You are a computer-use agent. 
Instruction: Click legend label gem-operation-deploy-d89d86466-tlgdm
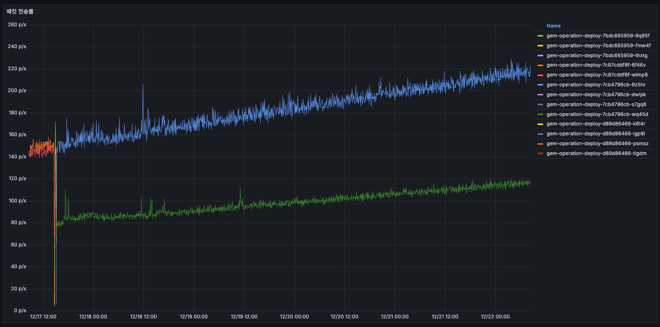click(x=596, y=153)
